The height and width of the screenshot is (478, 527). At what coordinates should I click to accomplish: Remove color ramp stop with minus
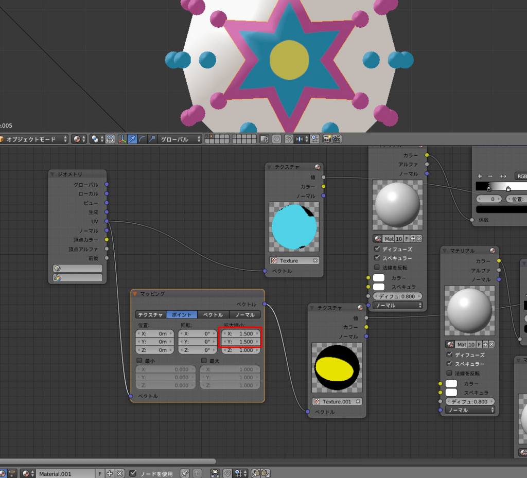tap(490, 176)
